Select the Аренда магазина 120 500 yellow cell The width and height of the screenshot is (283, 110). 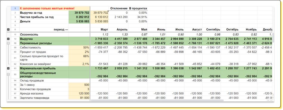point(79,93)
